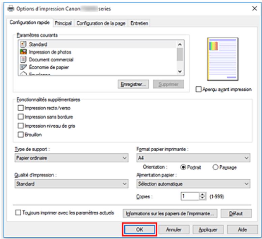262x239 pixels.
Task: Select 'Document commercial' list entry text
Action: point(51,60)
